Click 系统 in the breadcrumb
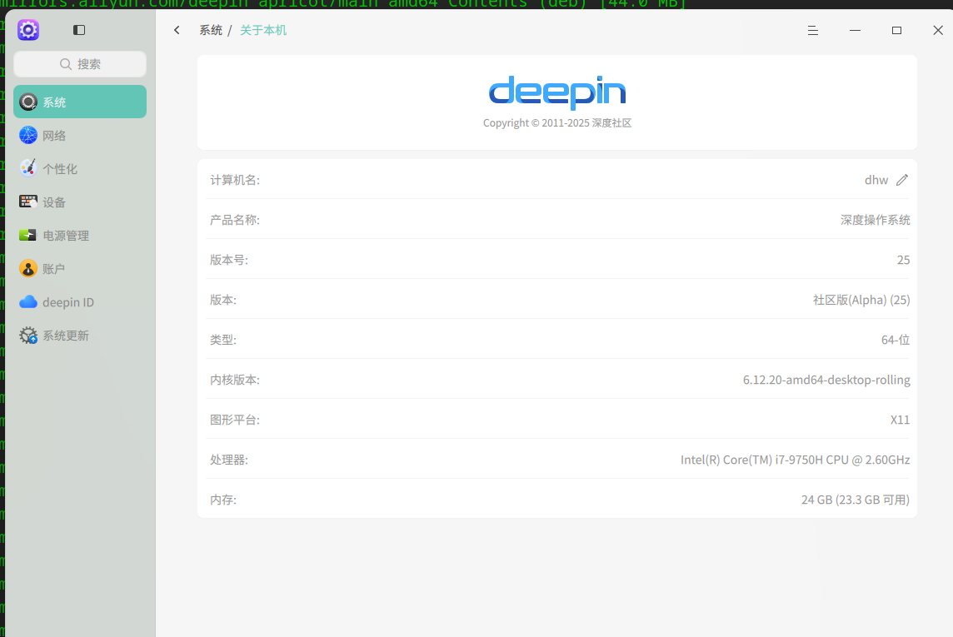Image resolution: width=953 pixels, height=637 pixels. coord(211,30)
